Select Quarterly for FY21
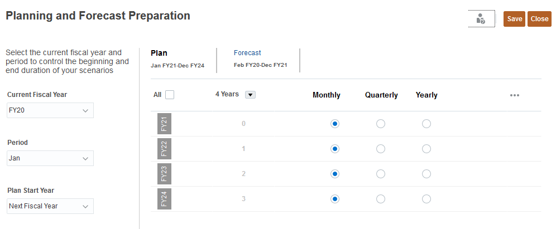 point(381,124)
